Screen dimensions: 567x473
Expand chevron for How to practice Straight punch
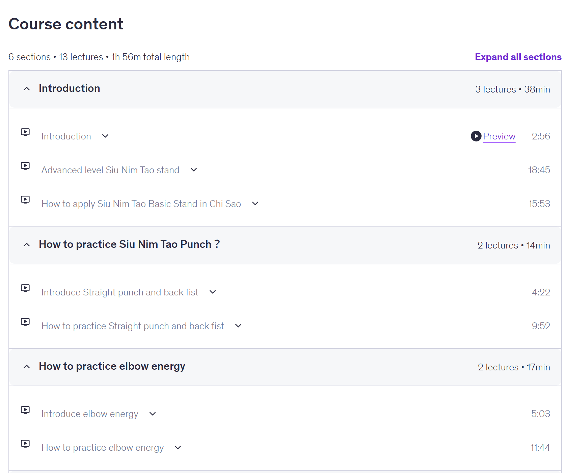(x=238, y=326)
